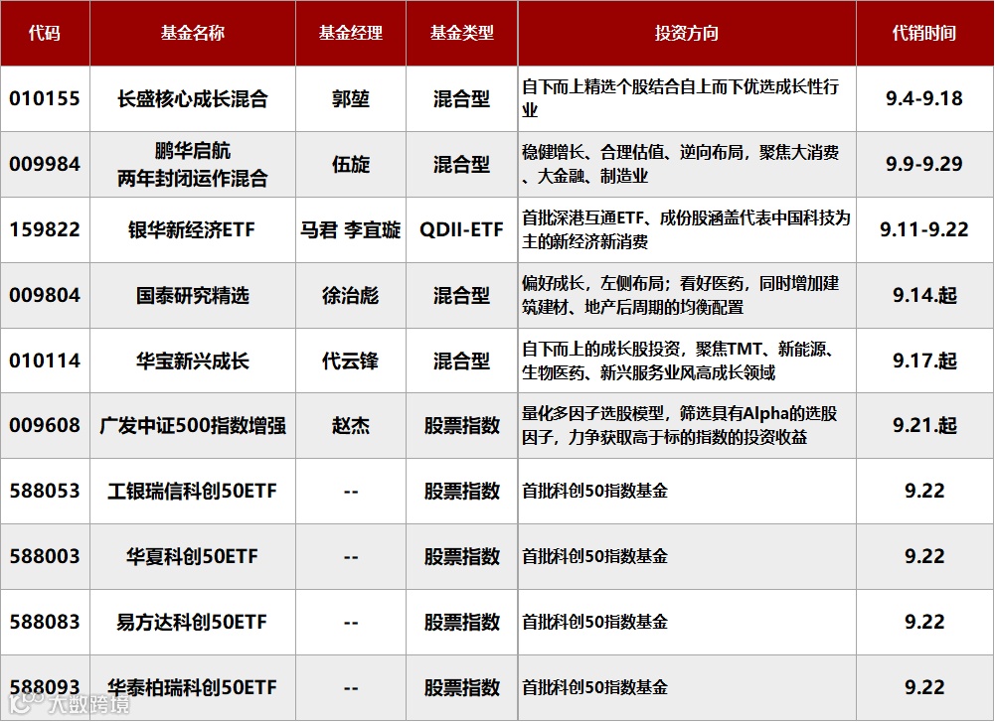Click manager cell 马君 李宜璇
This screenshot has height=722, width=995.
[350, 229]
